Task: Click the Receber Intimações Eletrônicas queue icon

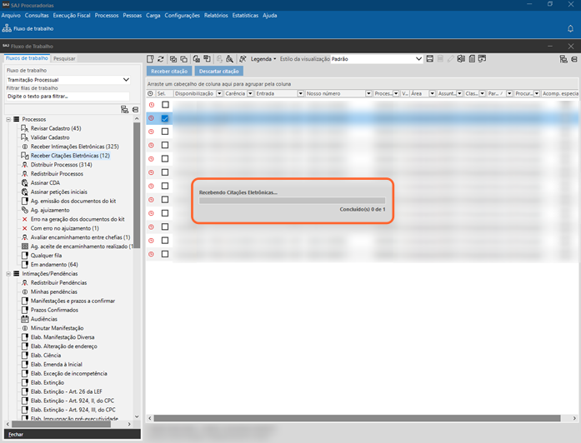Action: coord(24,147)
